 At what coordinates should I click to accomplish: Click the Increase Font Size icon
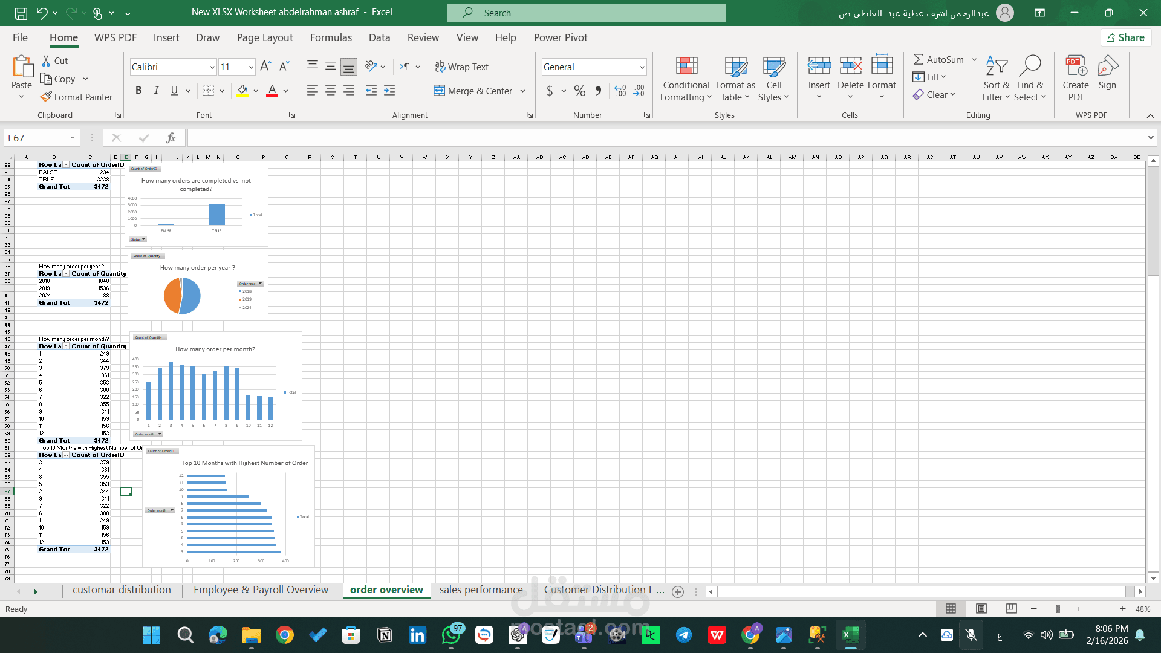265,67
